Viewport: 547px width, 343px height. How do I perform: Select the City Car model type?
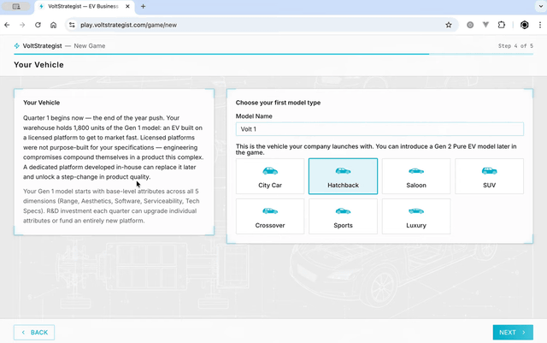tap(270, 176)
